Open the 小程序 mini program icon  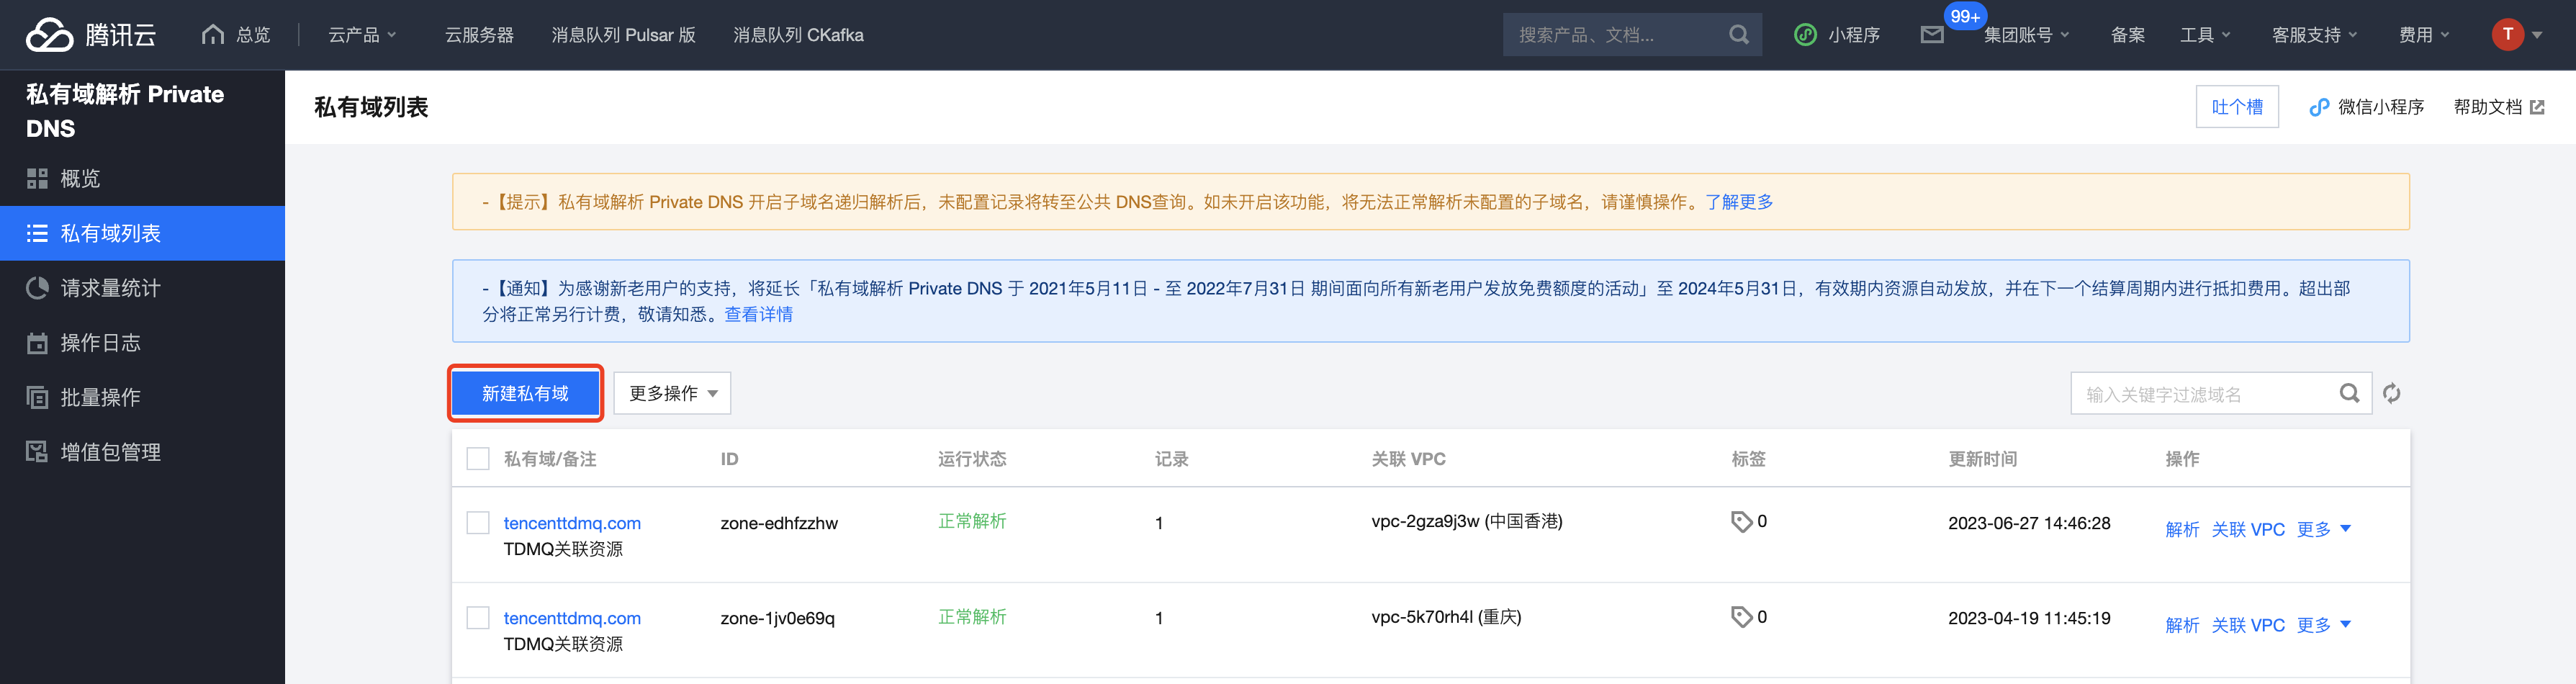pos(1805,35)
